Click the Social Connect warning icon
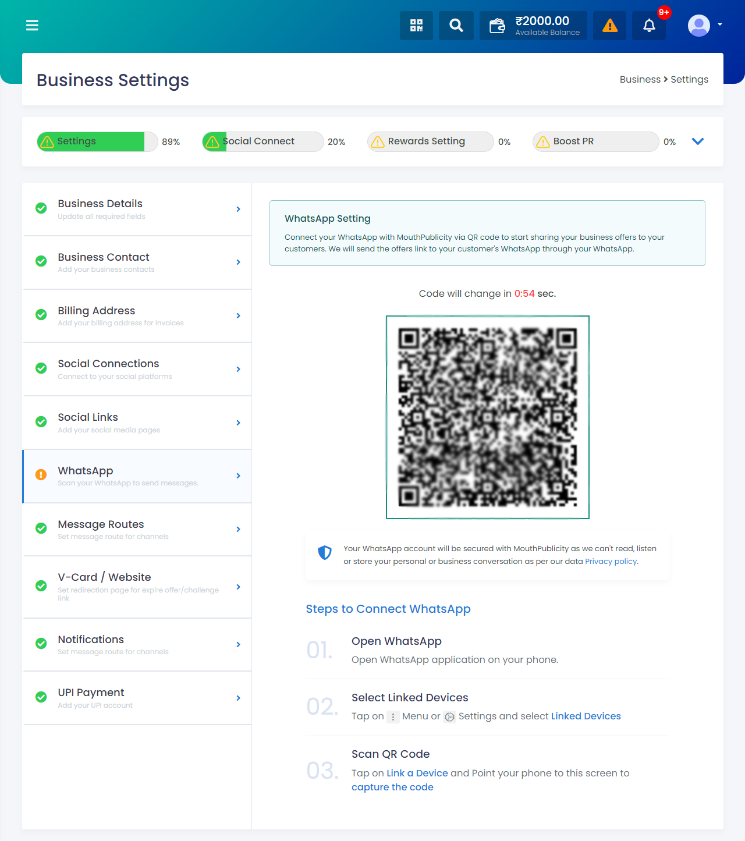 pos(212,142)
